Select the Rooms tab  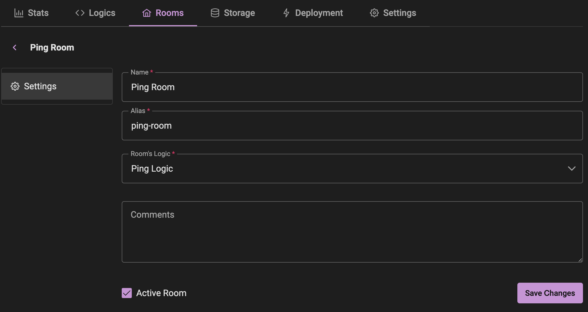click(163, 13)
